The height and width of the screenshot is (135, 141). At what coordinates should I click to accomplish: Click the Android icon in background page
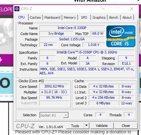point(1,60)
